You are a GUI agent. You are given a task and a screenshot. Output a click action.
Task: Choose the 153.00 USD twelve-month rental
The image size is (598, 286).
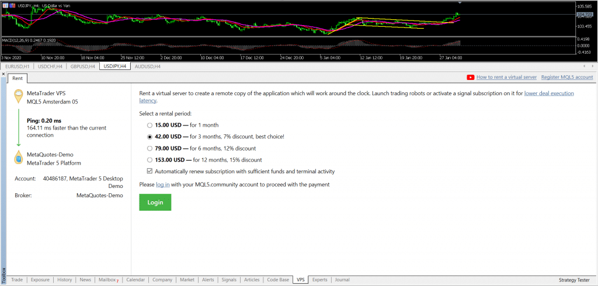tap(149, 160)
